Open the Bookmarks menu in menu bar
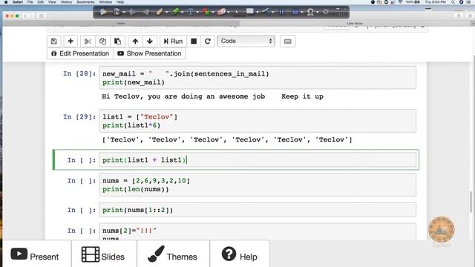 click(86, 2)
